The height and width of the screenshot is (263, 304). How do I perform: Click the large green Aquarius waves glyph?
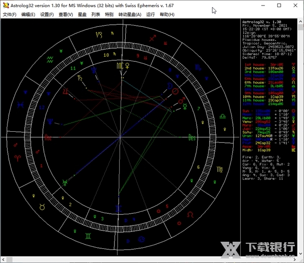(x=50, y=60)
